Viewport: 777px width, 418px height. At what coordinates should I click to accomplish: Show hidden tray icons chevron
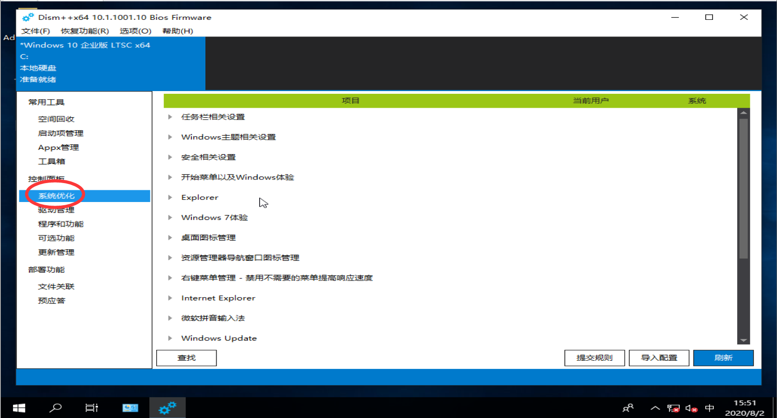[655, 409]
